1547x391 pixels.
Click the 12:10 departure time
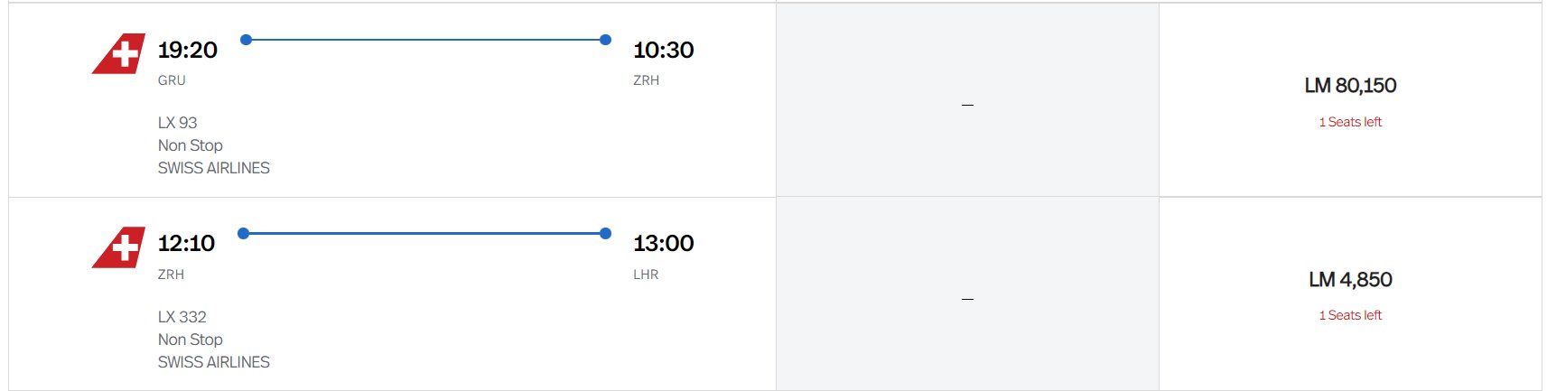(186, 243)
